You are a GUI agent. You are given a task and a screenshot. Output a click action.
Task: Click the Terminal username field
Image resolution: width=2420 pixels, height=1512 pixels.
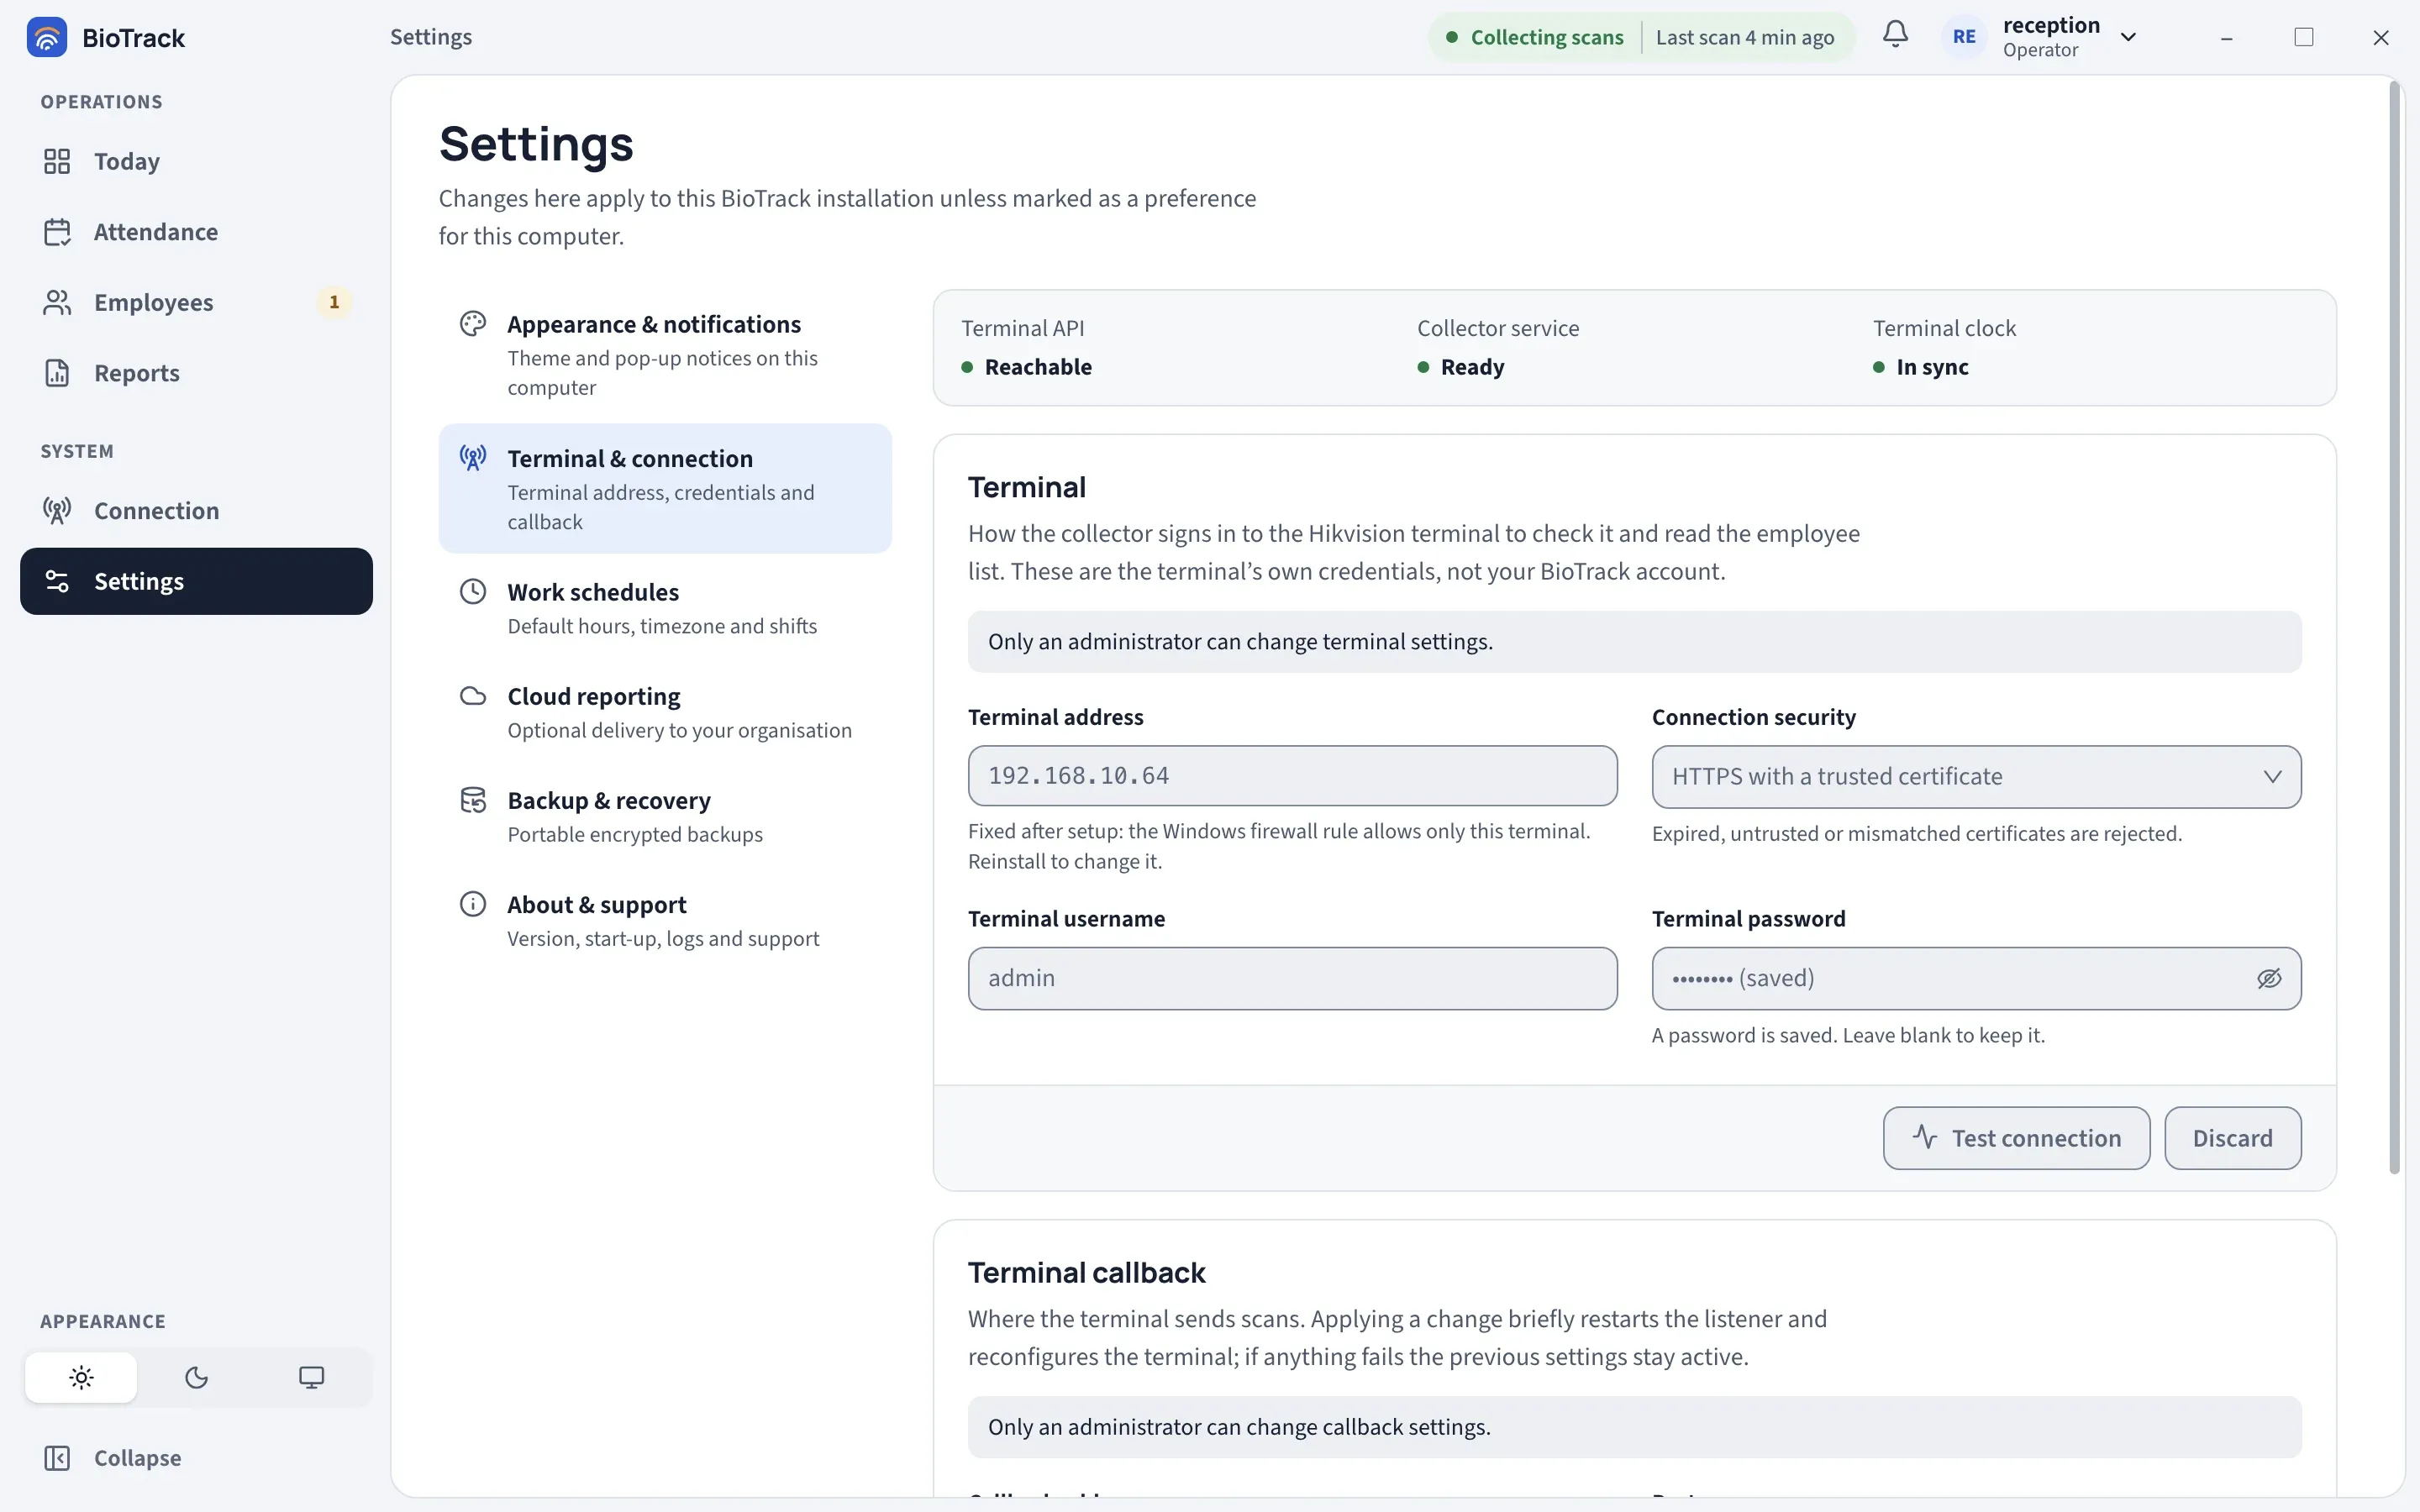tap(1292, 978)
